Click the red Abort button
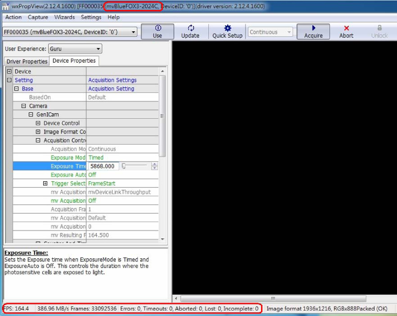 coord(346,32)
